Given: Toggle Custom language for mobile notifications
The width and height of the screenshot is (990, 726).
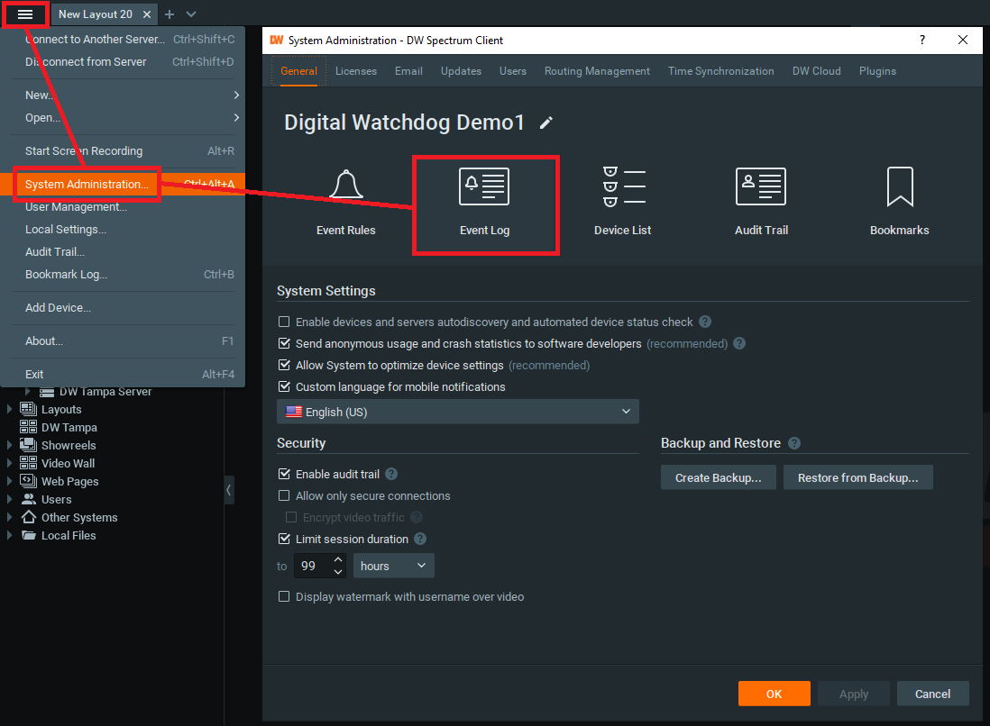Looking at the screenshot, I should (284, 386).
